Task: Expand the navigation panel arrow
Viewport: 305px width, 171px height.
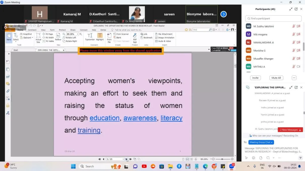Action: [x=9, y=54]
